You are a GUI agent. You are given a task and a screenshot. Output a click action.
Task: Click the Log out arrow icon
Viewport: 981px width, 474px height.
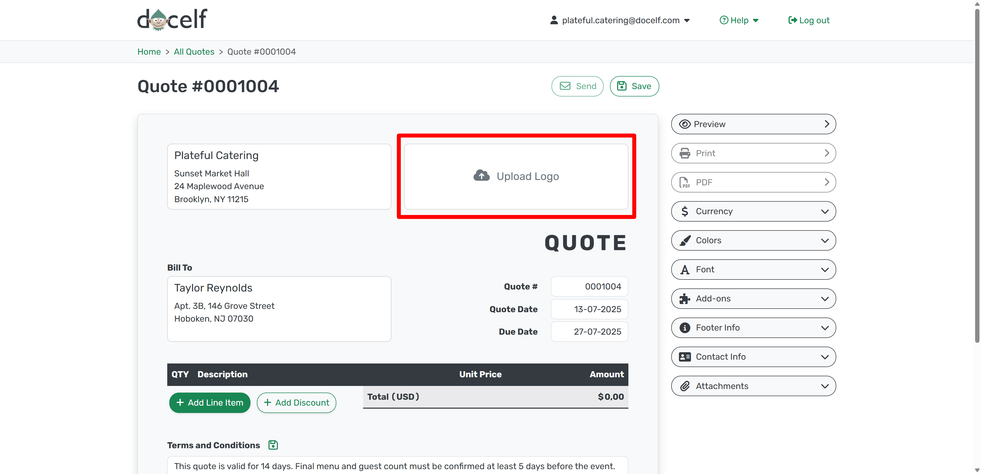point(793,20)
